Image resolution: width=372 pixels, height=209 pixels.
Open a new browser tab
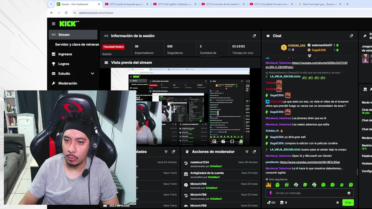pos(347,4)
